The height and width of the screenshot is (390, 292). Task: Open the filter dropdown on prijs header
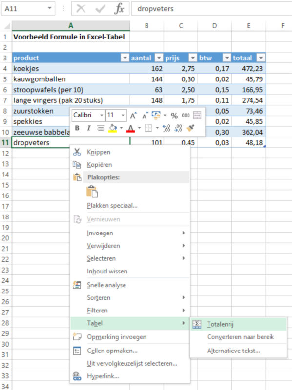point(192,58)
